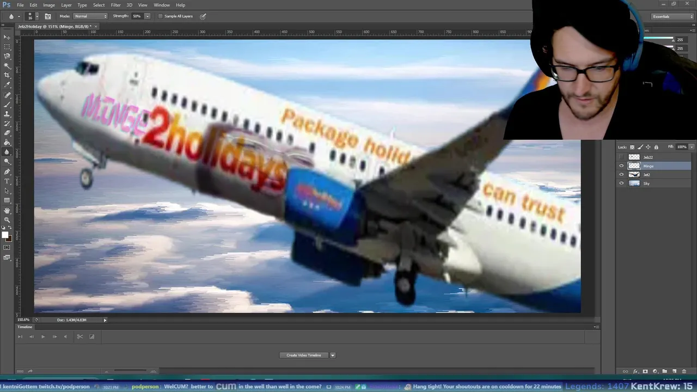The height and width of the screenshot is (392, 697).
Task: Select the Lasso tool
Action: [x=7, y=56]
